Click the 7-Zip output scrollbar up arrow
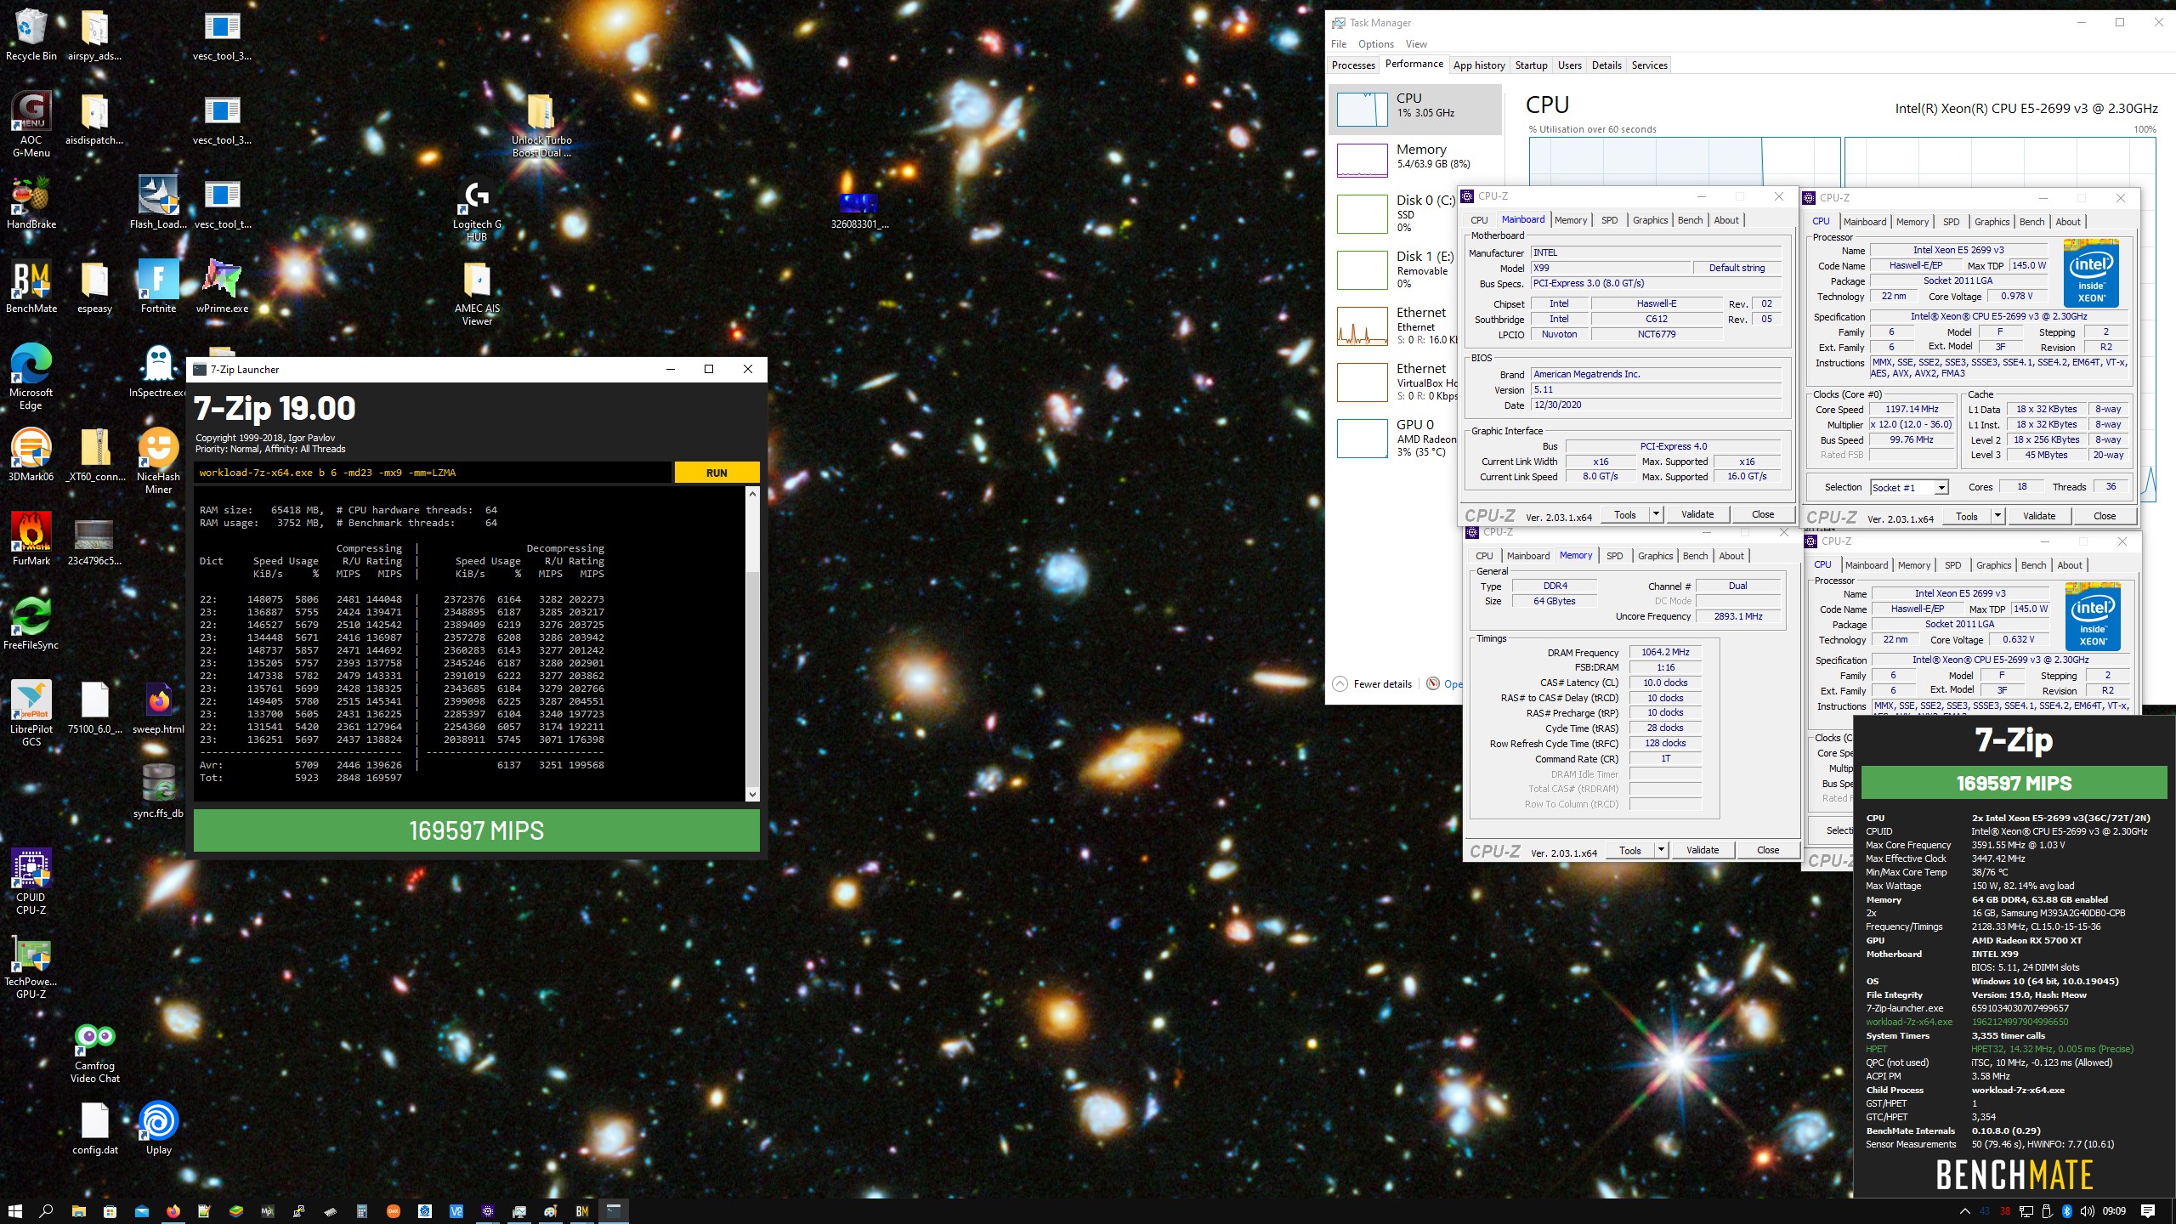The width and height of the screenshot is (2176, 1224). click(752, 494)
